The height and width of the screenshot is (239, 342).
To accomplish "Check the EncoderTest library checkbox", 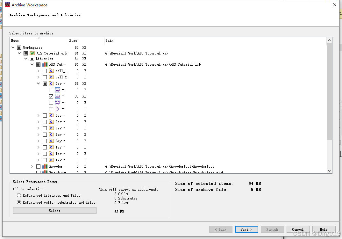I will (39, 166).
